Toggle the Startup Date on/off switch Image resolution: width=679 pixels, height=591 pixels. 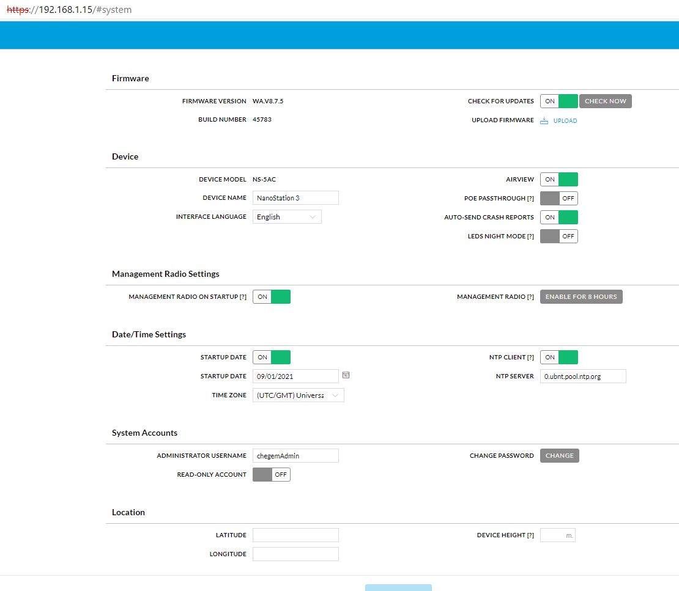click(x=272, y=358)
